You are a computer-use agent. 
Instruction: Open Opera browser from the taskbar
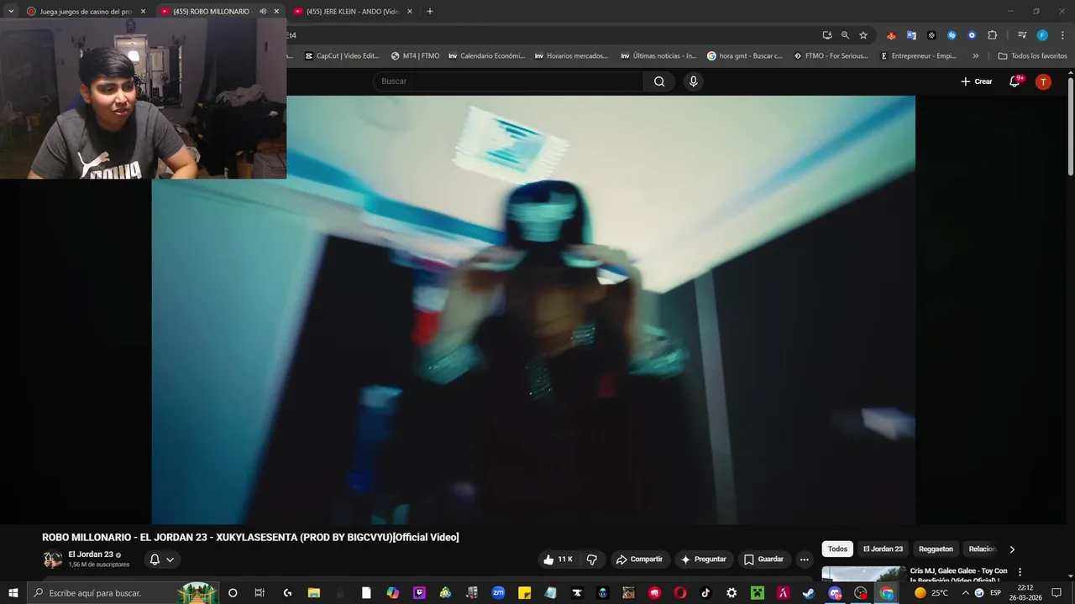pyautogui.click(x=680, y=593)
